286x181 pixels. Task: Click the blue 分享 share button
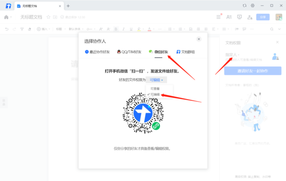[263, 17]
